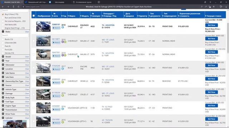Click the green badge on Malibu LT 5070 row
229x128 pixels.
(65, 55)
